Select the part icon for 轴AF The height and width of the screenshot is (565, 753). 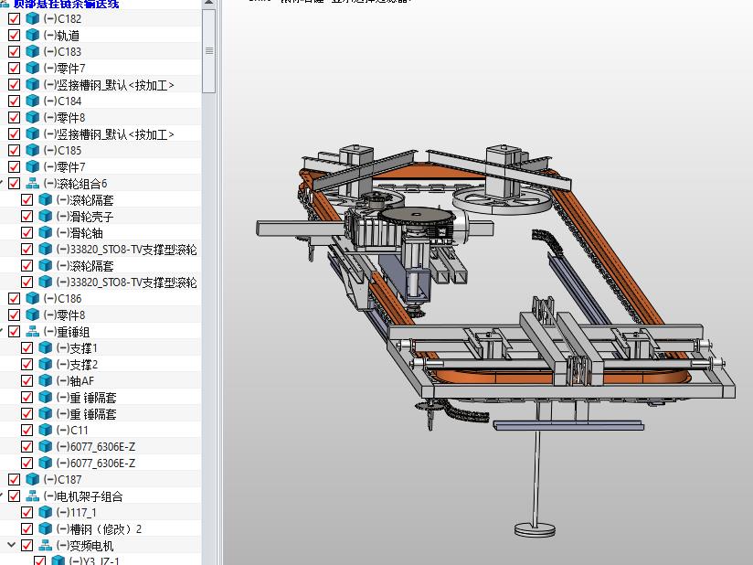[x=46, y=380]
